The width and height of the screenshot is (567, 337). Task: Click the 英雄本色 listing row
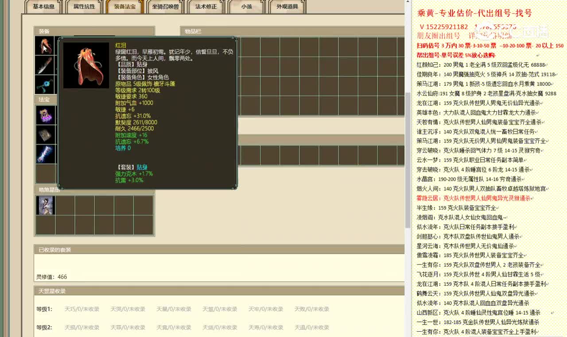478,112
